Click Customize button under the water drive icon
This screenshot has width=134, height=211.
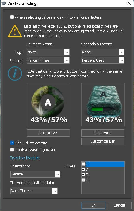click(x=103, y=133)
